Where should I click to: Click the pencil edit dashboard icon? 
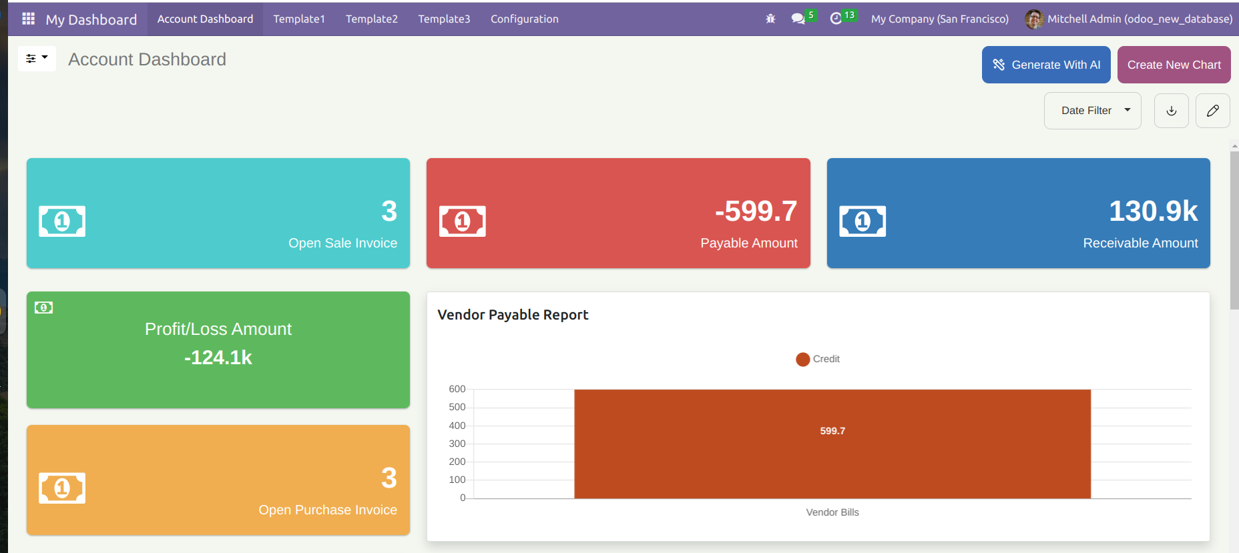tap(1212, 111)
